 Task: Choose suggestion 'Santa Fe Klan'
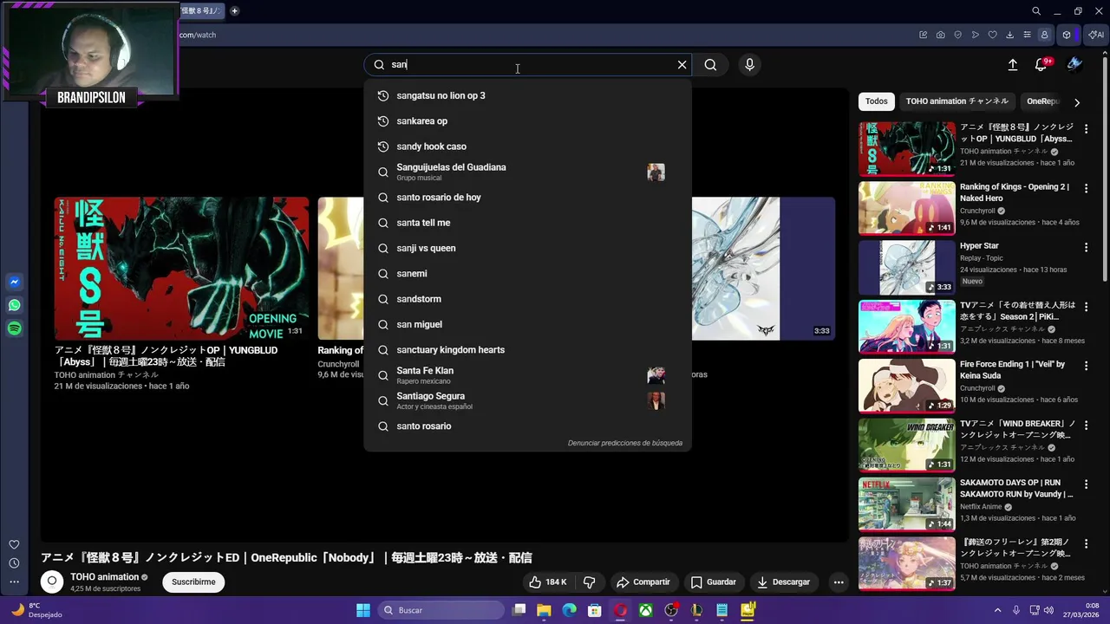527,375
